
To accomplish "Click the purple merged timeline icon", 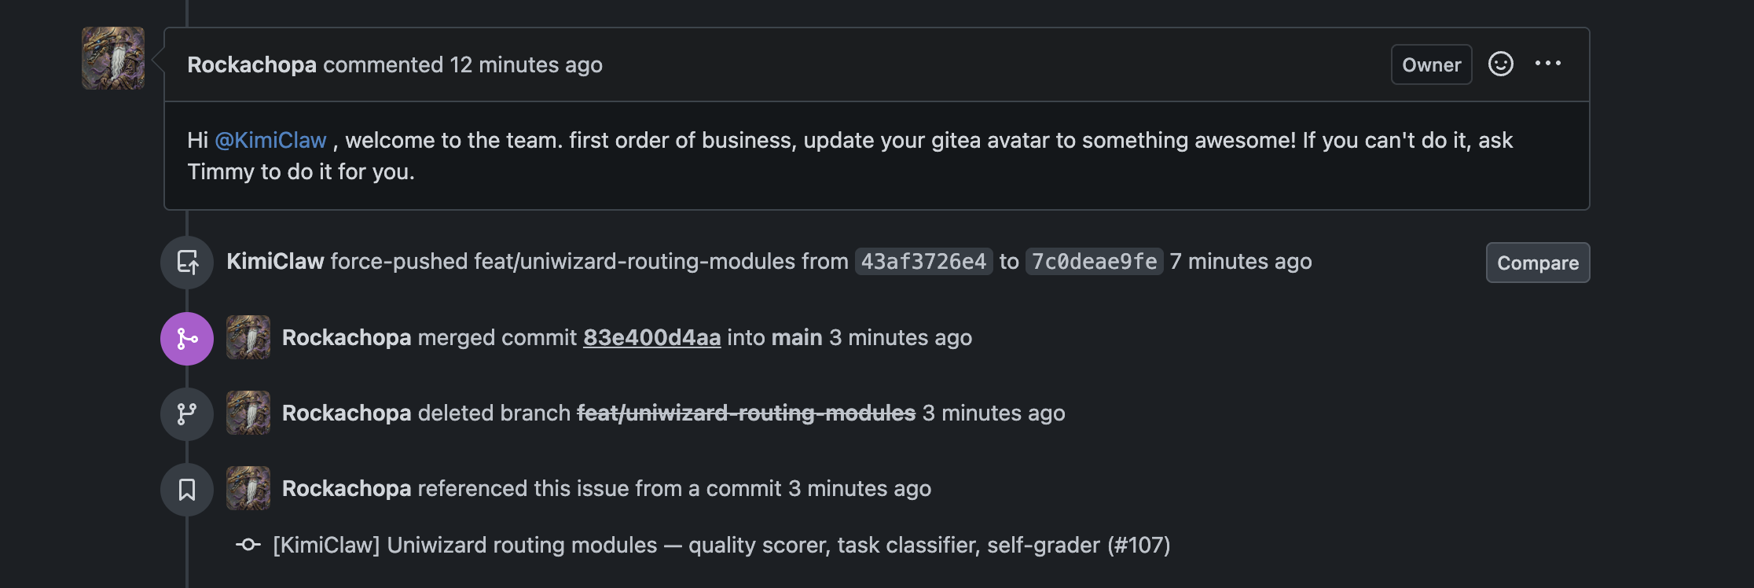I will click(x=187, y=339).
